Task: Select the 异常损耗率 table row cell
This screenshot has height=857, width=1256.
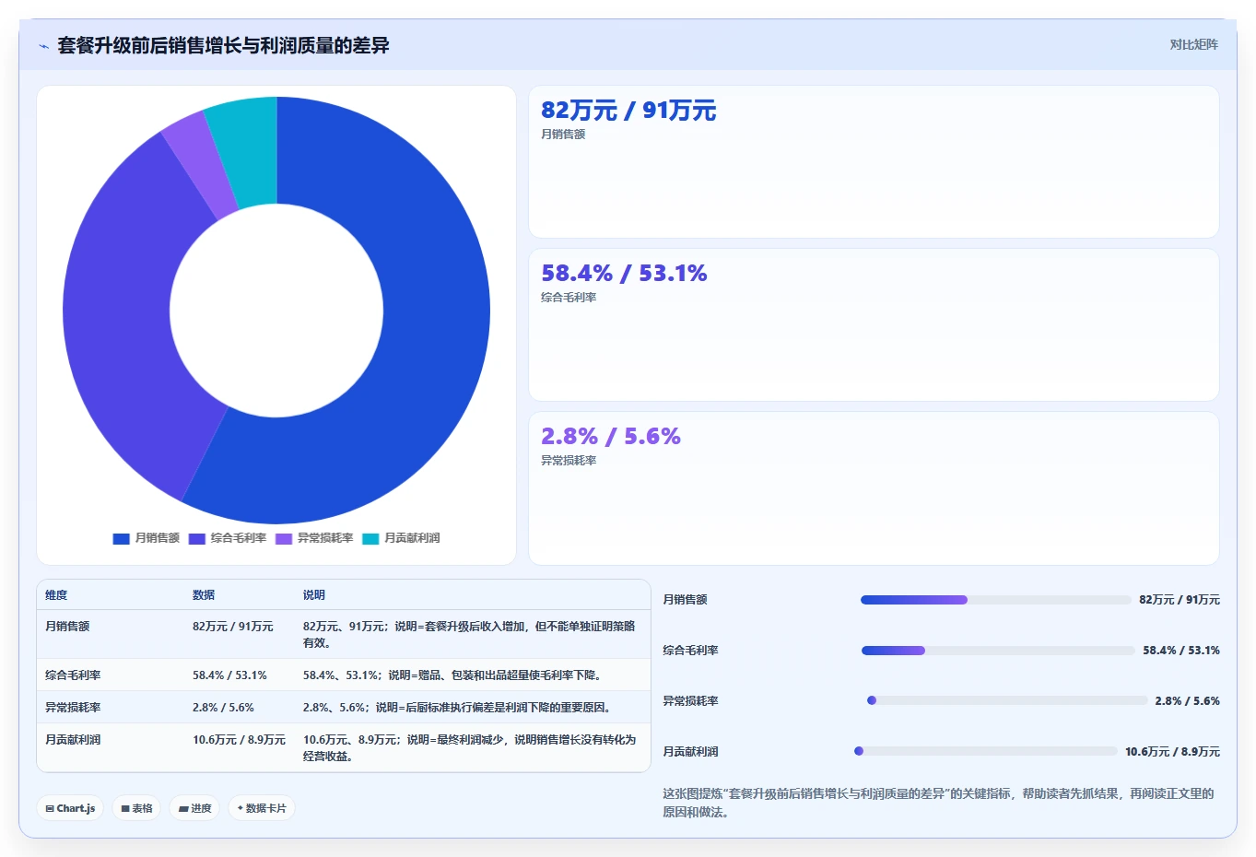Action: (x=73, y=708)
